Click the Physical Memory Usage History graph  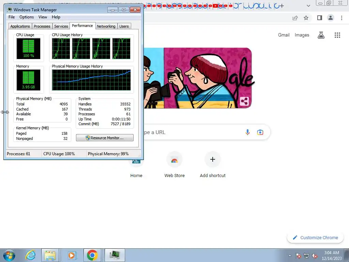91,80
